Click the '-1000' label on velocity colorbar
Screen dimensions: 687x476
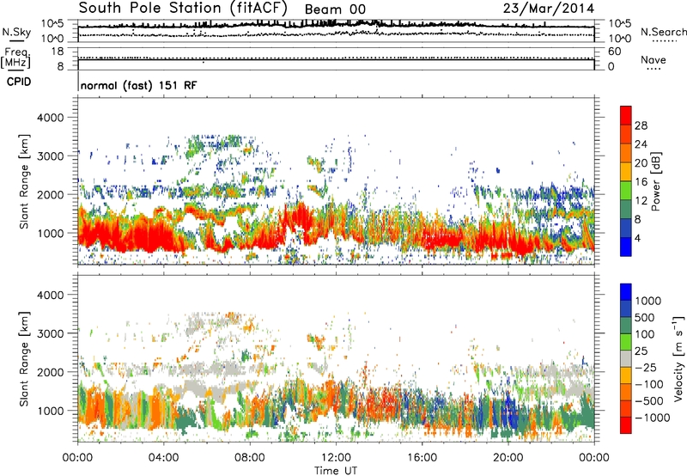click(653, 418)
